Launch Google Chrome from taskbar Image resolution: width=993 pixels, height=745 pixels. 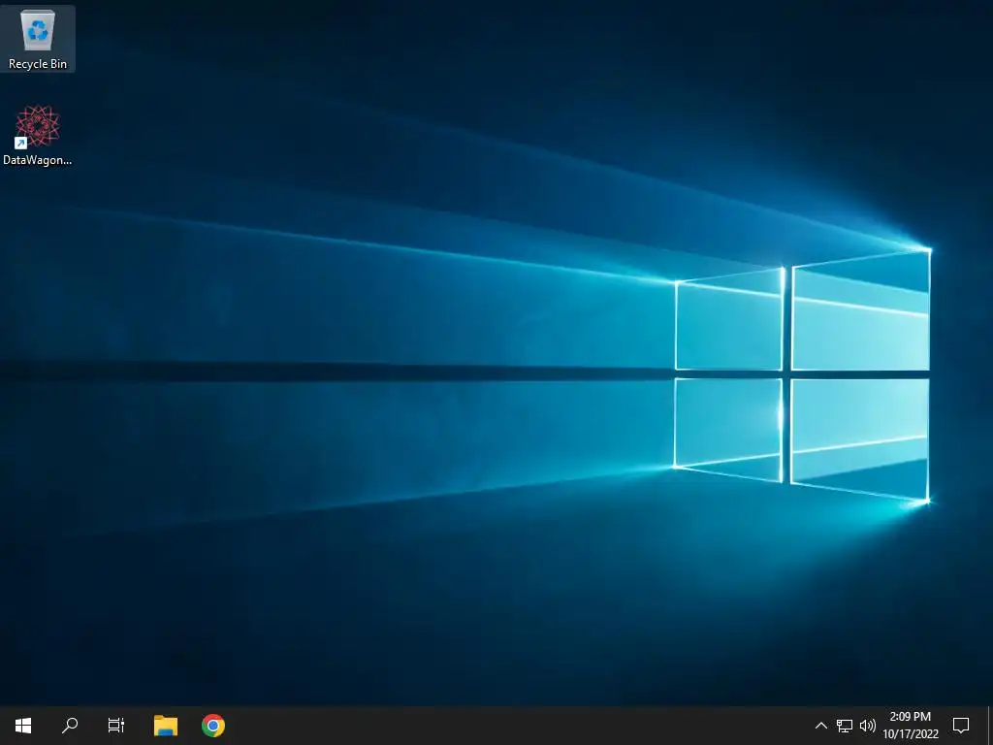pyautogui.click(x=213, y=726)
